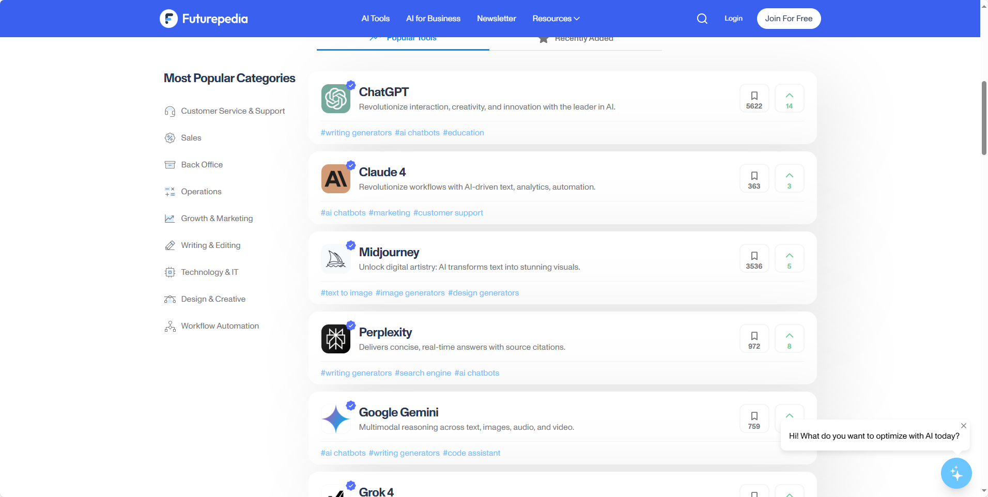988x497 pixels.
Task: Click the Futurepedia logo icon
Action: (x=168, y=19)
